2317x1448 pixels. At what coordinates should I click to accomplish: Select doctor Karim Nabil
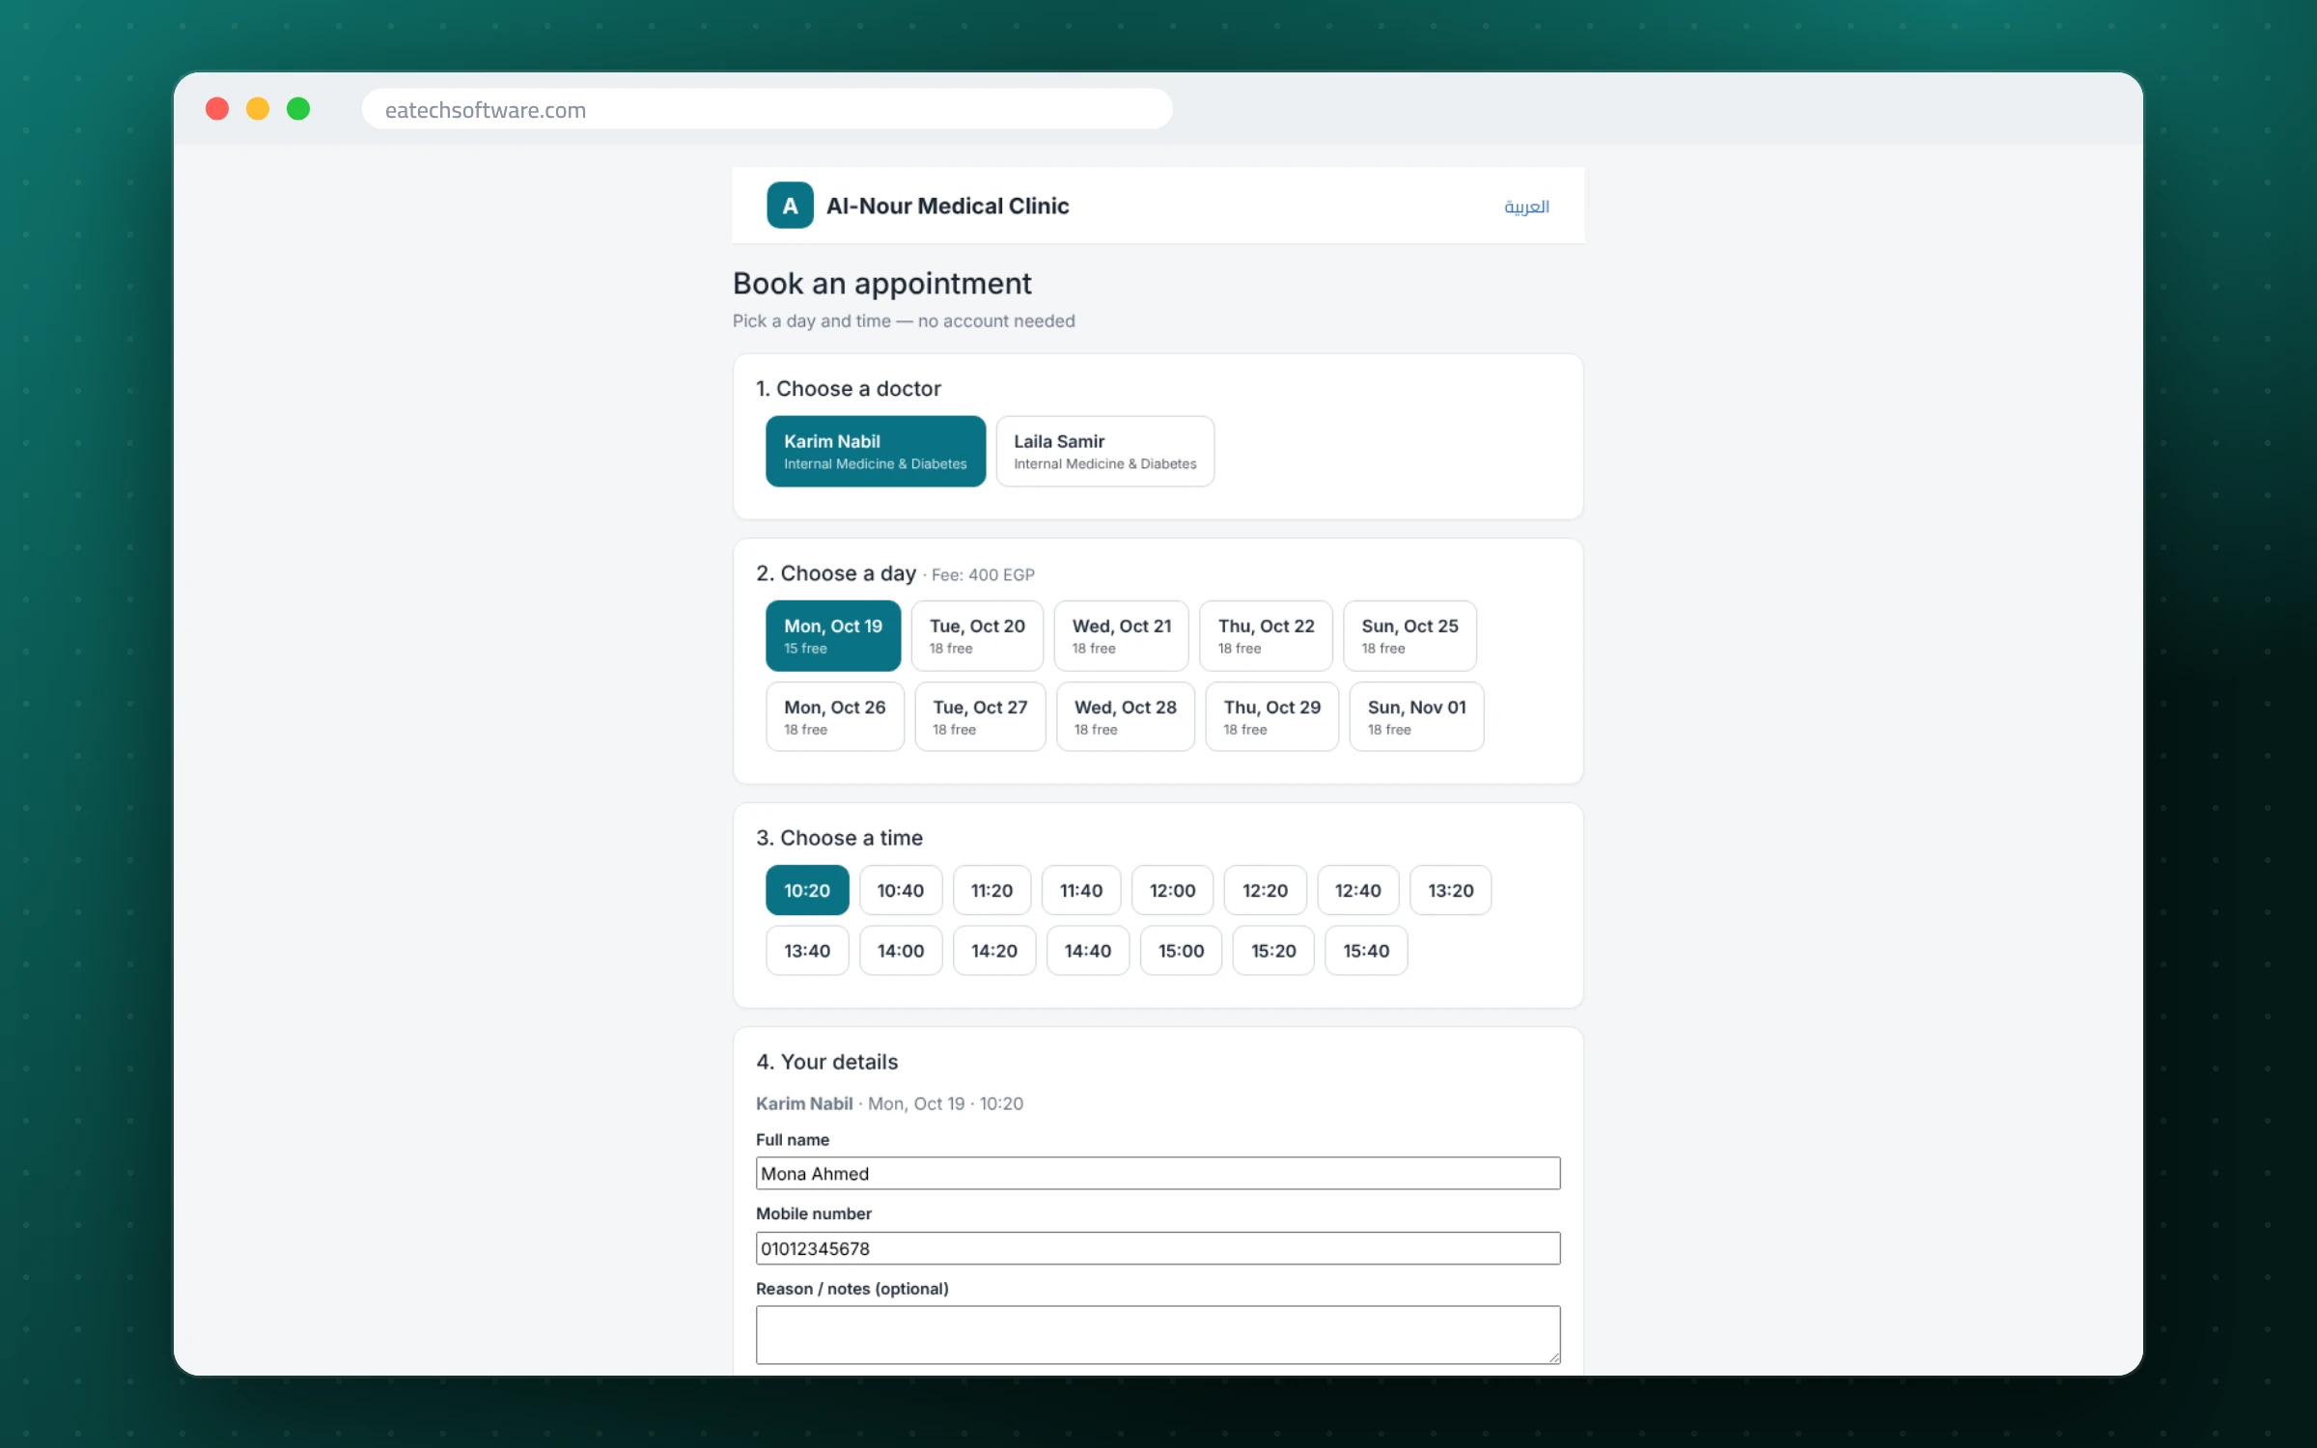tap(876, 451)
